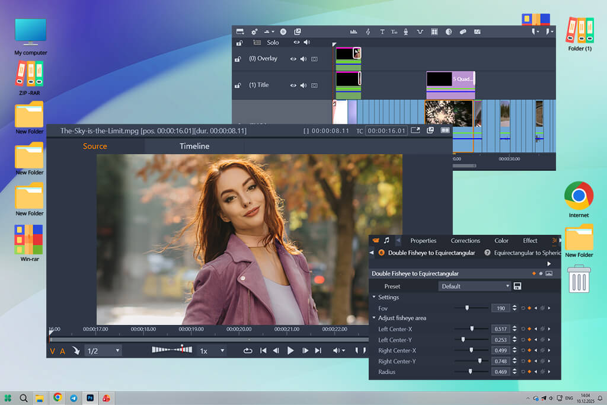This screenshot has width=607, height=405.
Task: Click the half-shaded globe icon in timeline toolbar
Action: (449, 32)
